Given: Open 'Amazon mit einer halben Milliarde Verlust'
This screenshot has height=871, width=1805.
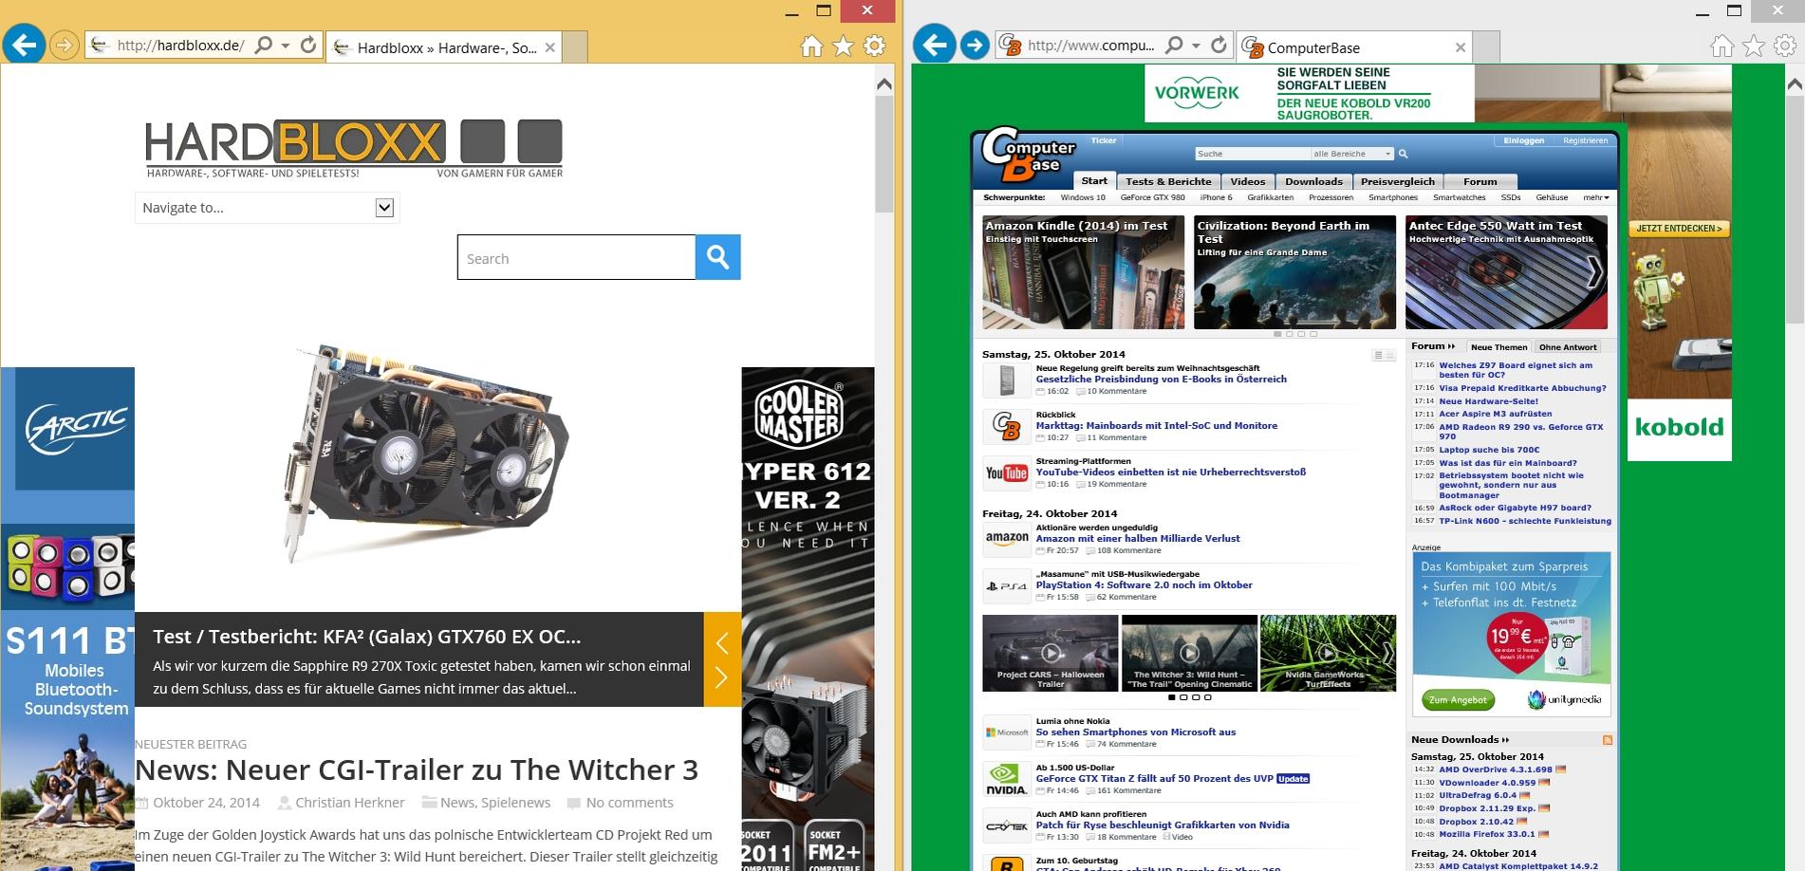Looking at the screenshot, I should pyautogui.click(x=1138, y=538).
